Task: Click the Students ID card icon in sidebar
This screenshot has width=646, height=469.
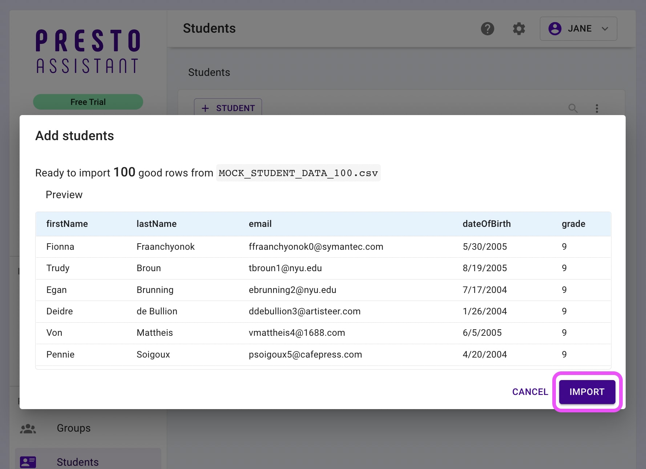Action: pyautogui.click(x=28, y=462)
